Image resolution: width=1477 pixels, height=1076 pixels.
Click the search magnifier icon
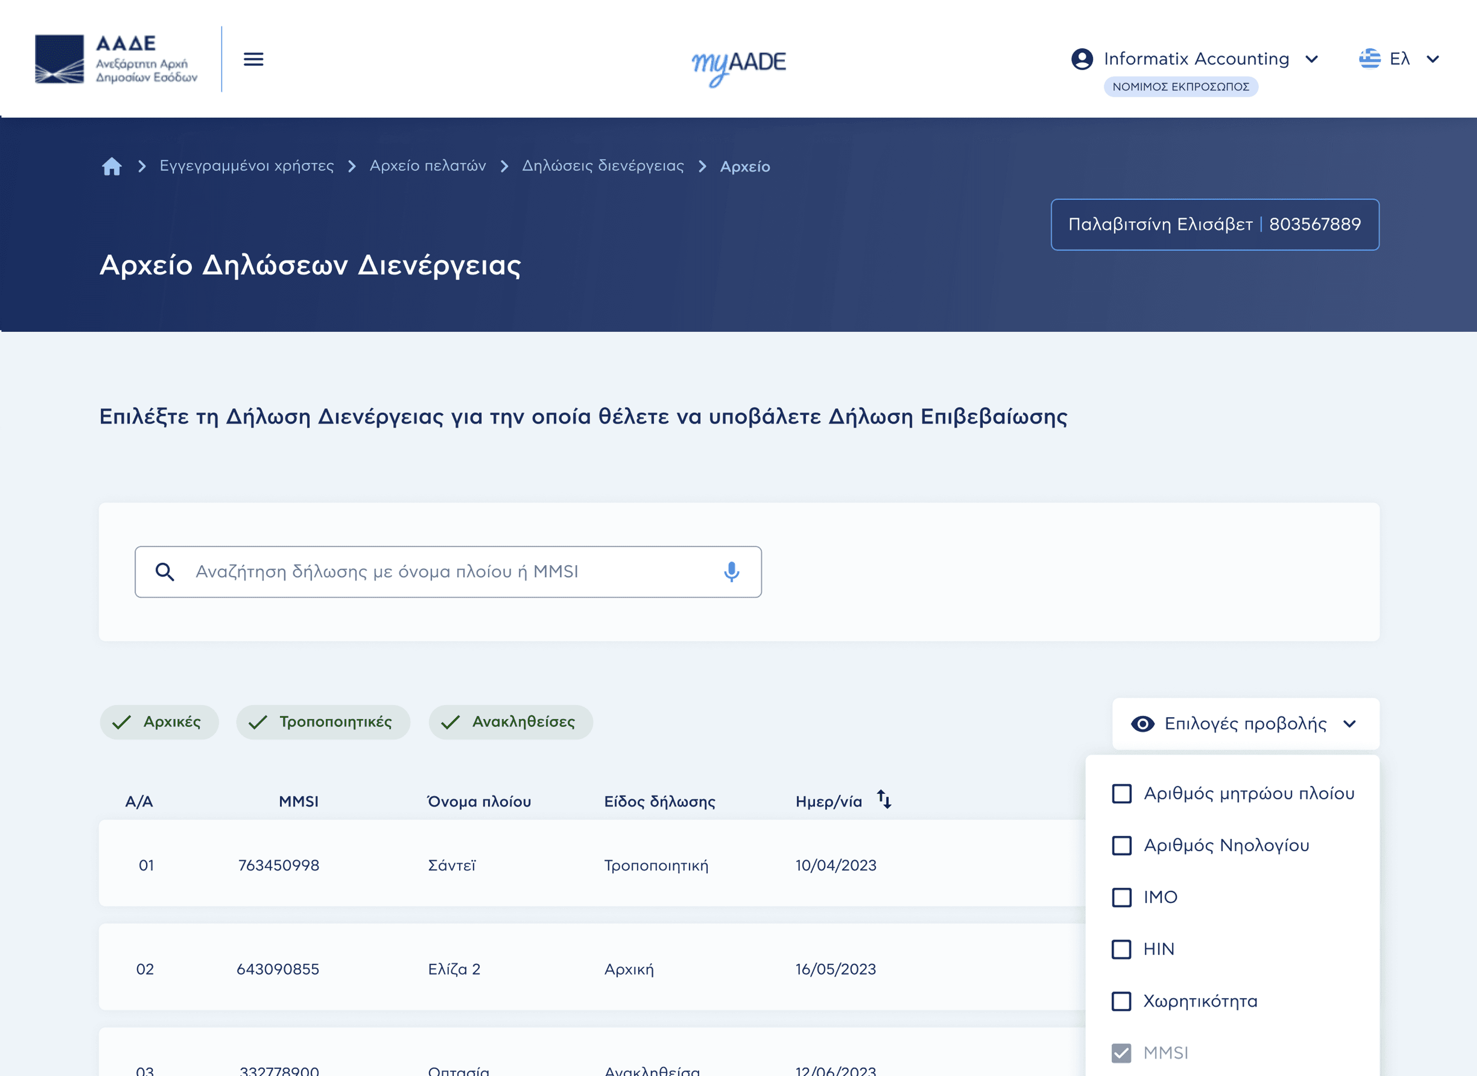165,572
